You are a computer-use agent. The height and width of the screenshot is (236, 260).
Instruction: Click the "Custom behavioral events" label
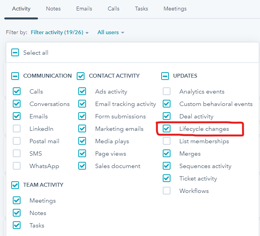(x=216, y=104)
